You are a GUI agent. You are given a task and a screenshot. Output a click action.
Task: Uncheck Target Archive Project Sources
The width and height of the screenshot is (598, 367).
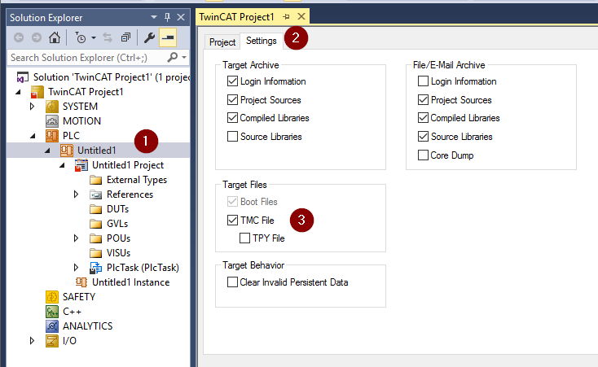click(x=232, y=100)
